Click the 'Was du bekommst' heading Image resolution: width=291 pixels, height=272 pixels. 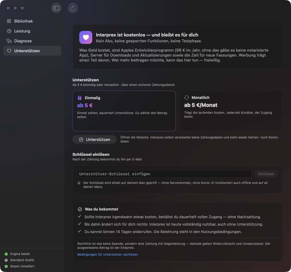(101, 209)
